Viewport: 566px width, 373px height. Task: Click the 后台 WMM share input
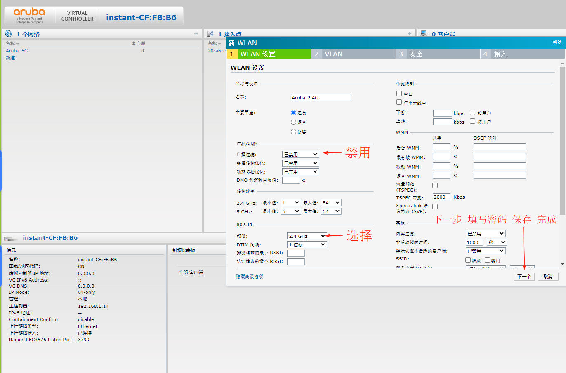coord(441,147)
